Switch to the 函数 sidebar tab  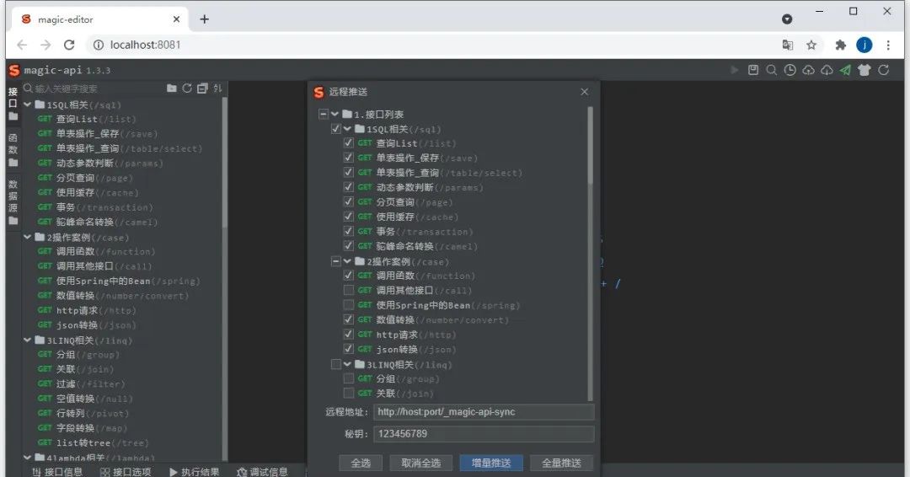coord(13,150)
